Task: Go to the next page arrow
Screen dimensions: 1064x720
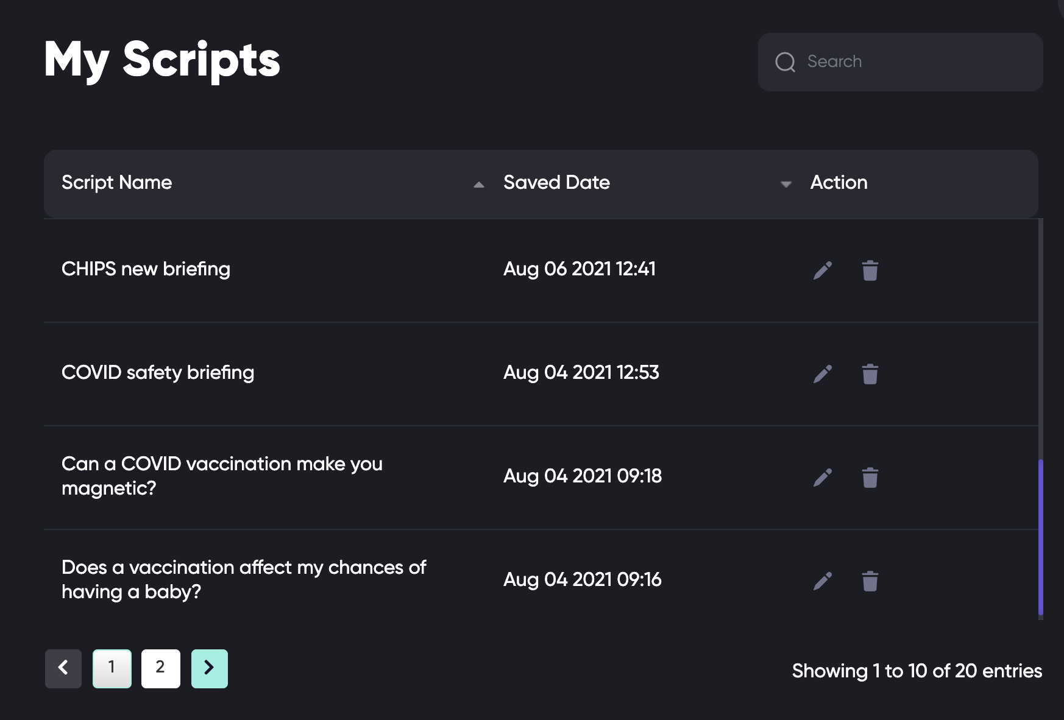Action: [209, 668]
